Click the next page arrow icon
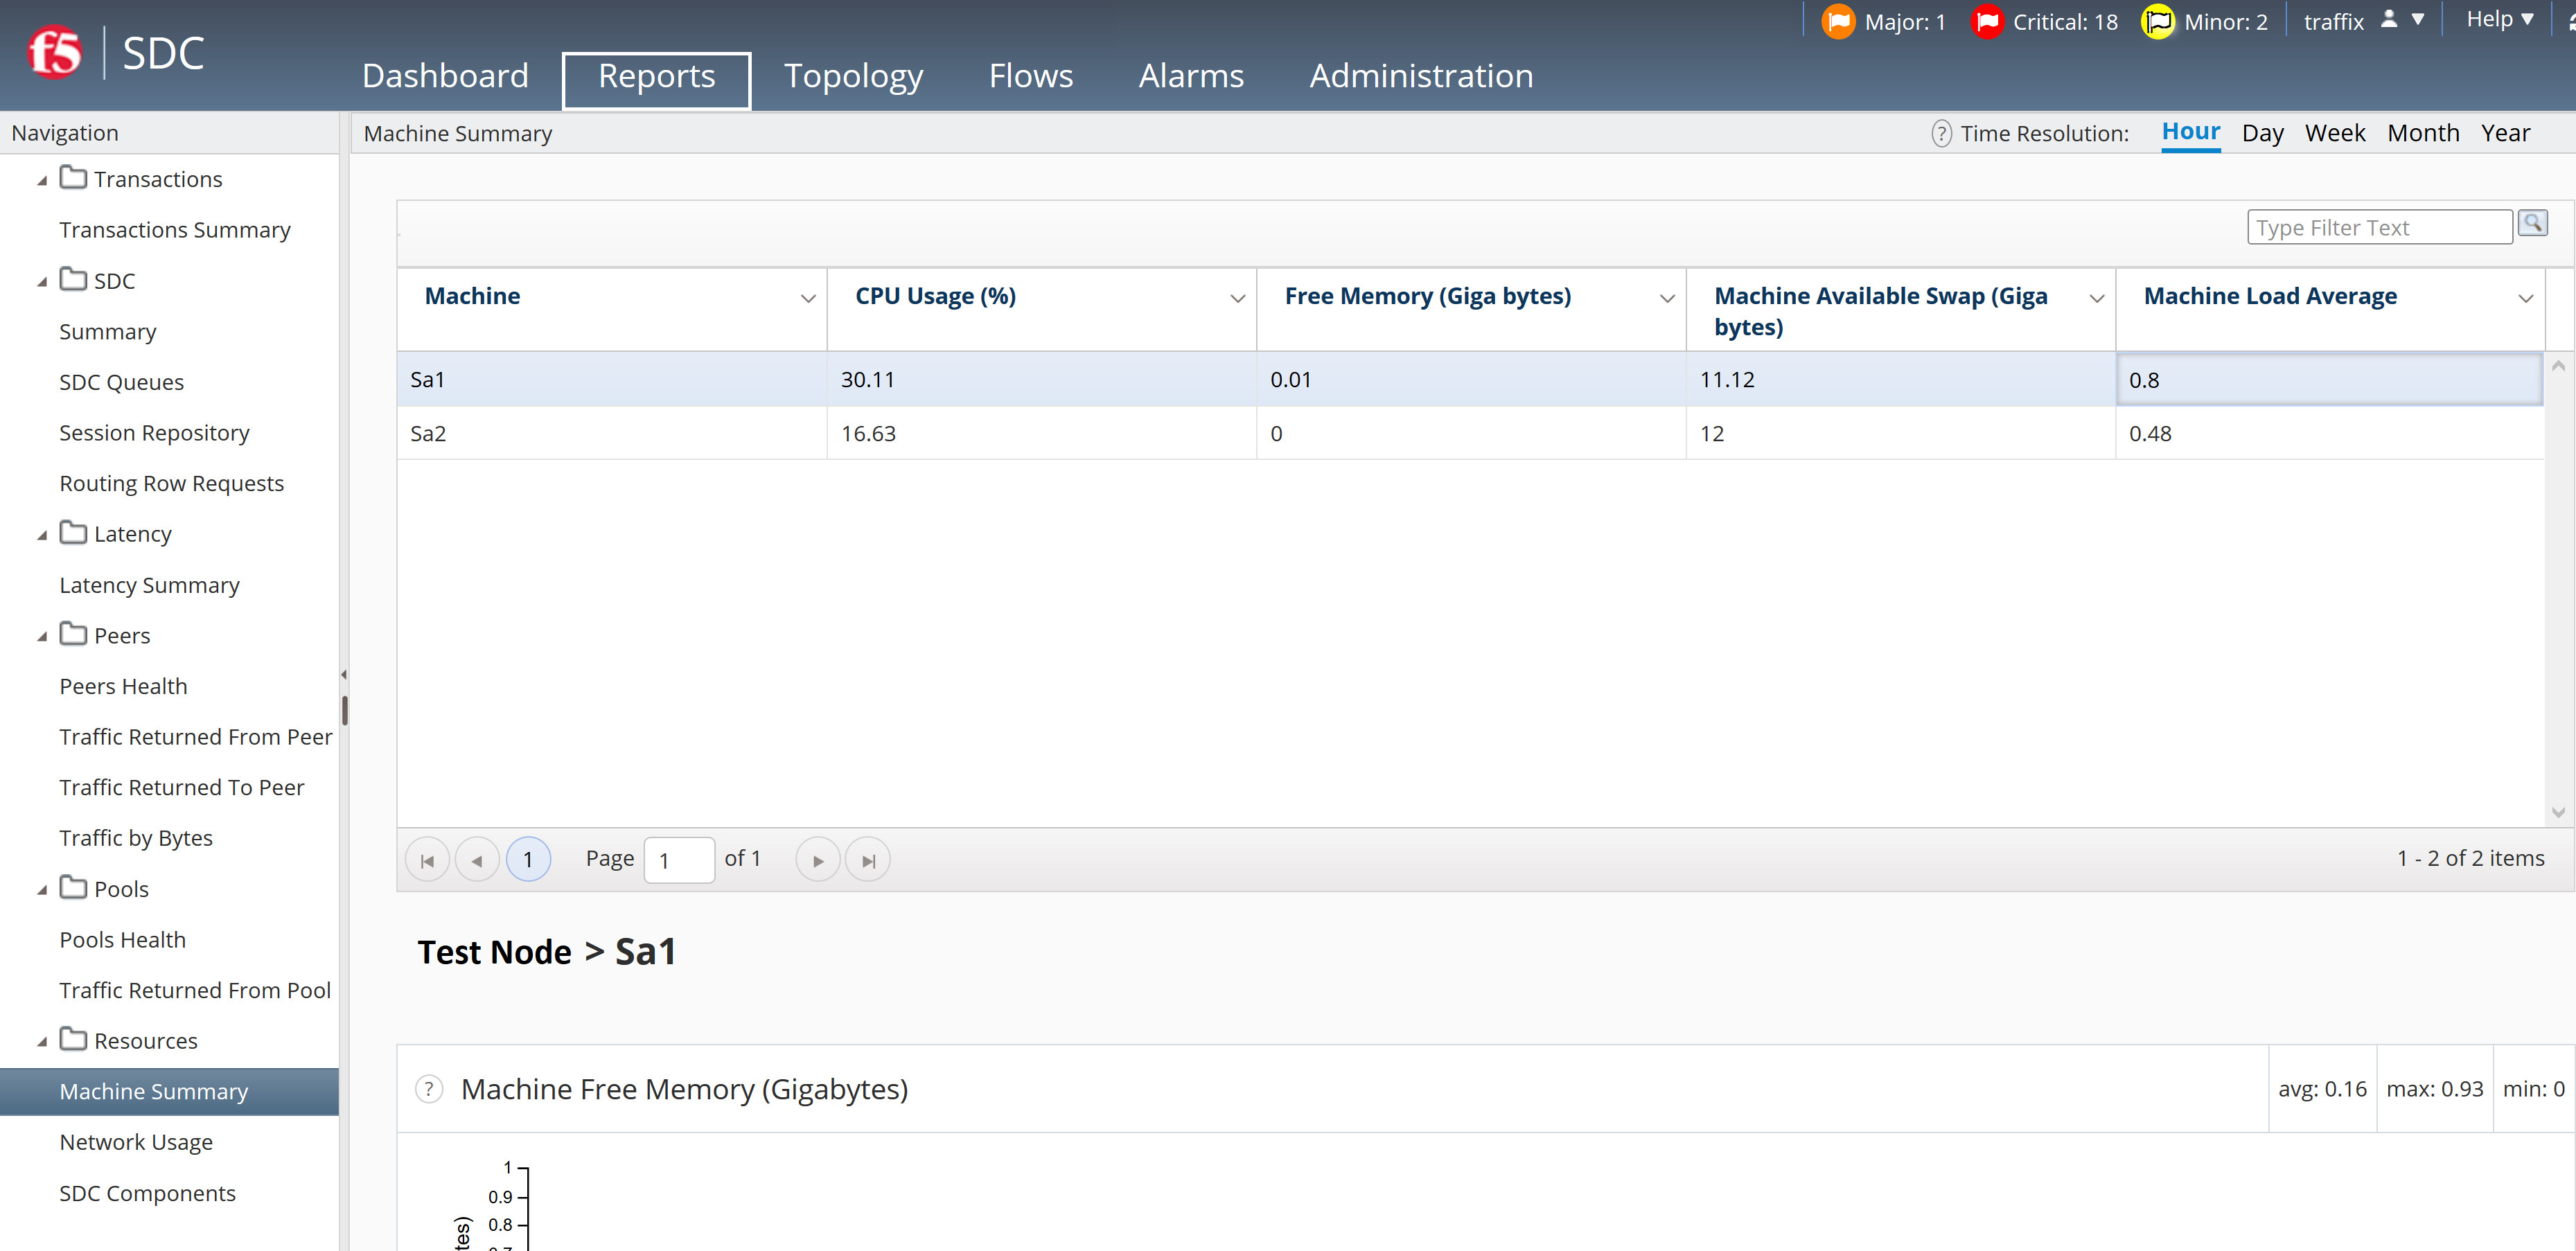 (818, 860)
